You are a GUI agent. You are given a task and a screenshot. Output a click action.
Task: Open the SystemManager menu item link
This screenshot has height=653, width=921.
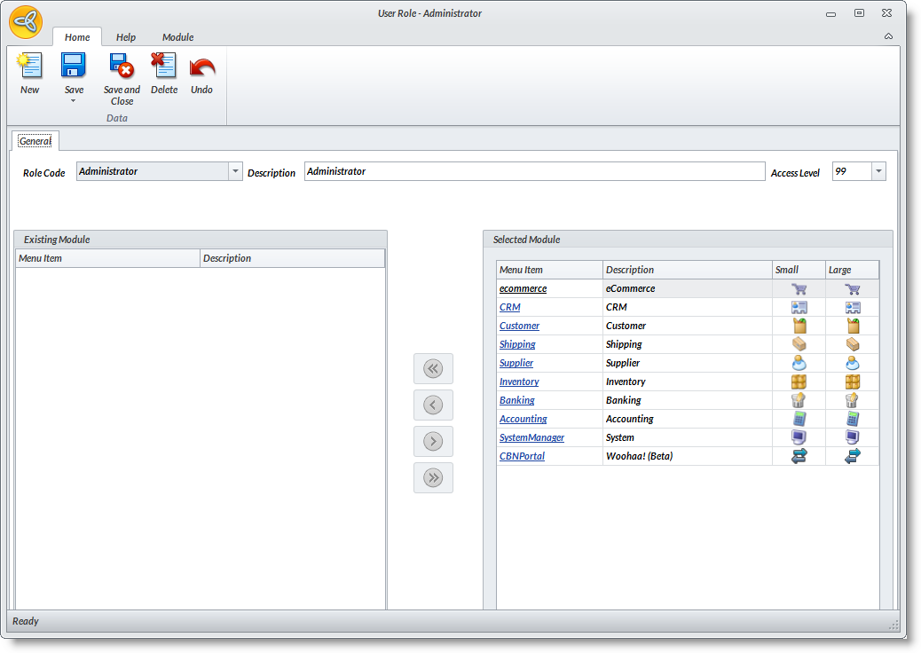[531, 437]
